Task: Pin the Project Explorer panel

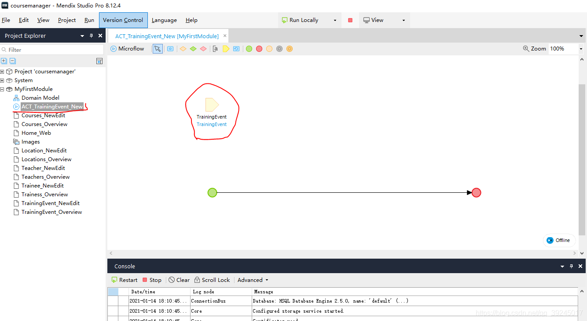Action: click(x=92, y=36)
